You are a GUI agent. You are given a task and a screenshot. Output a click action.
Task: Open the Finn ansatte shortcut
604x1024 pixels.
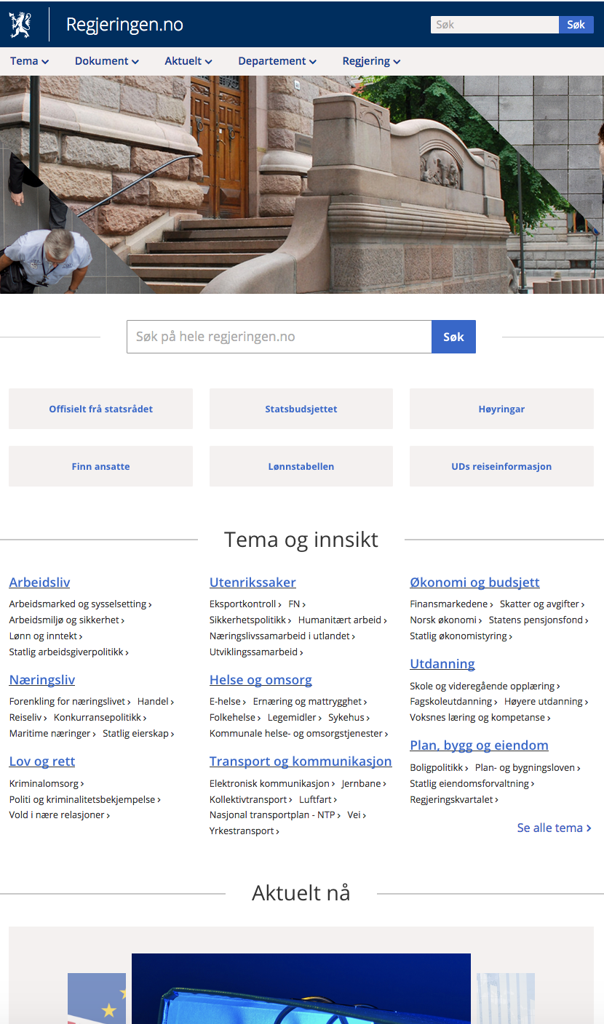100,466
